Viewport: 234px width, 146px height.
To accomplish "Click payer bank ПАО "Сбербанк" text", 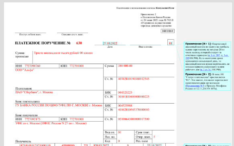I will 34,92.
